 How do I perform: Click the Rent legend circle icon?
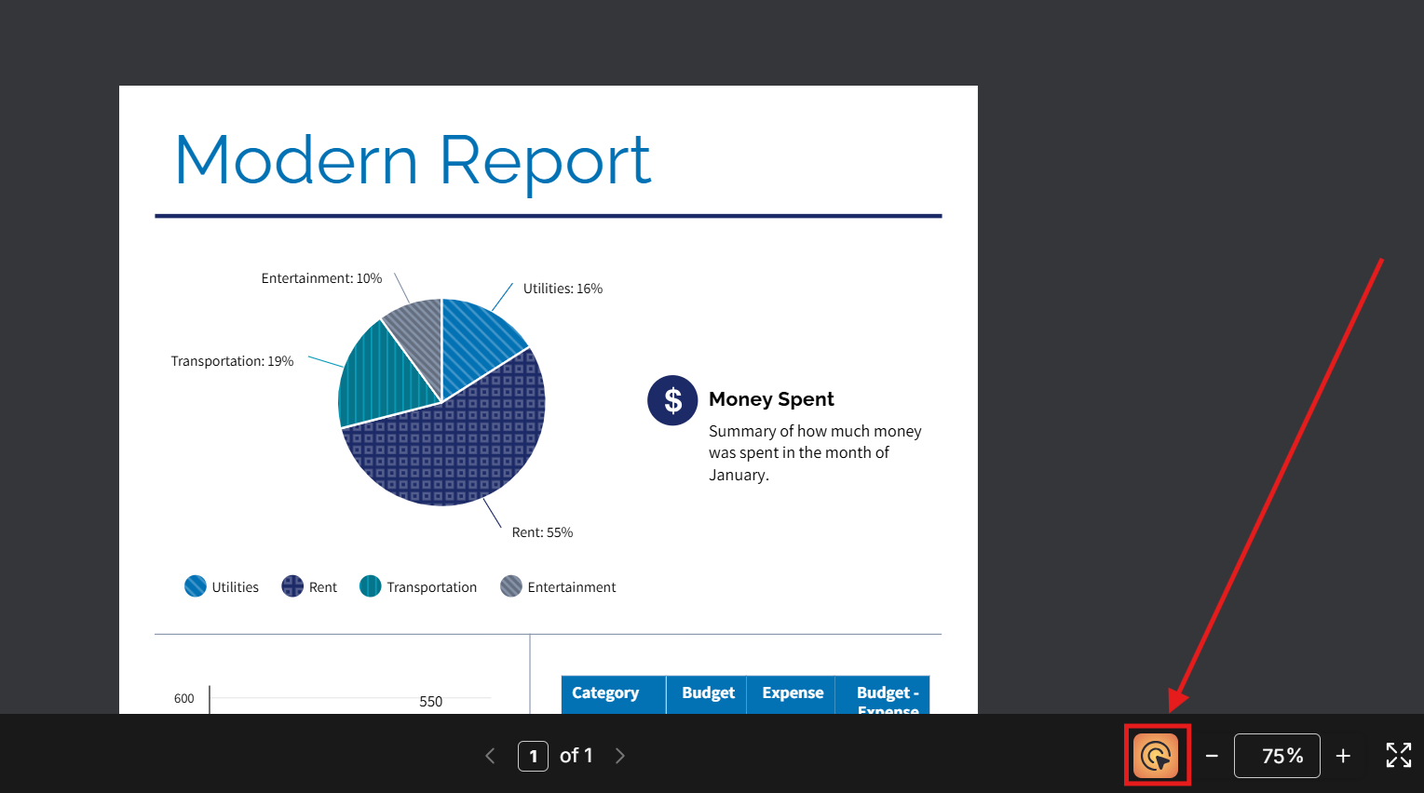(292, 585)
